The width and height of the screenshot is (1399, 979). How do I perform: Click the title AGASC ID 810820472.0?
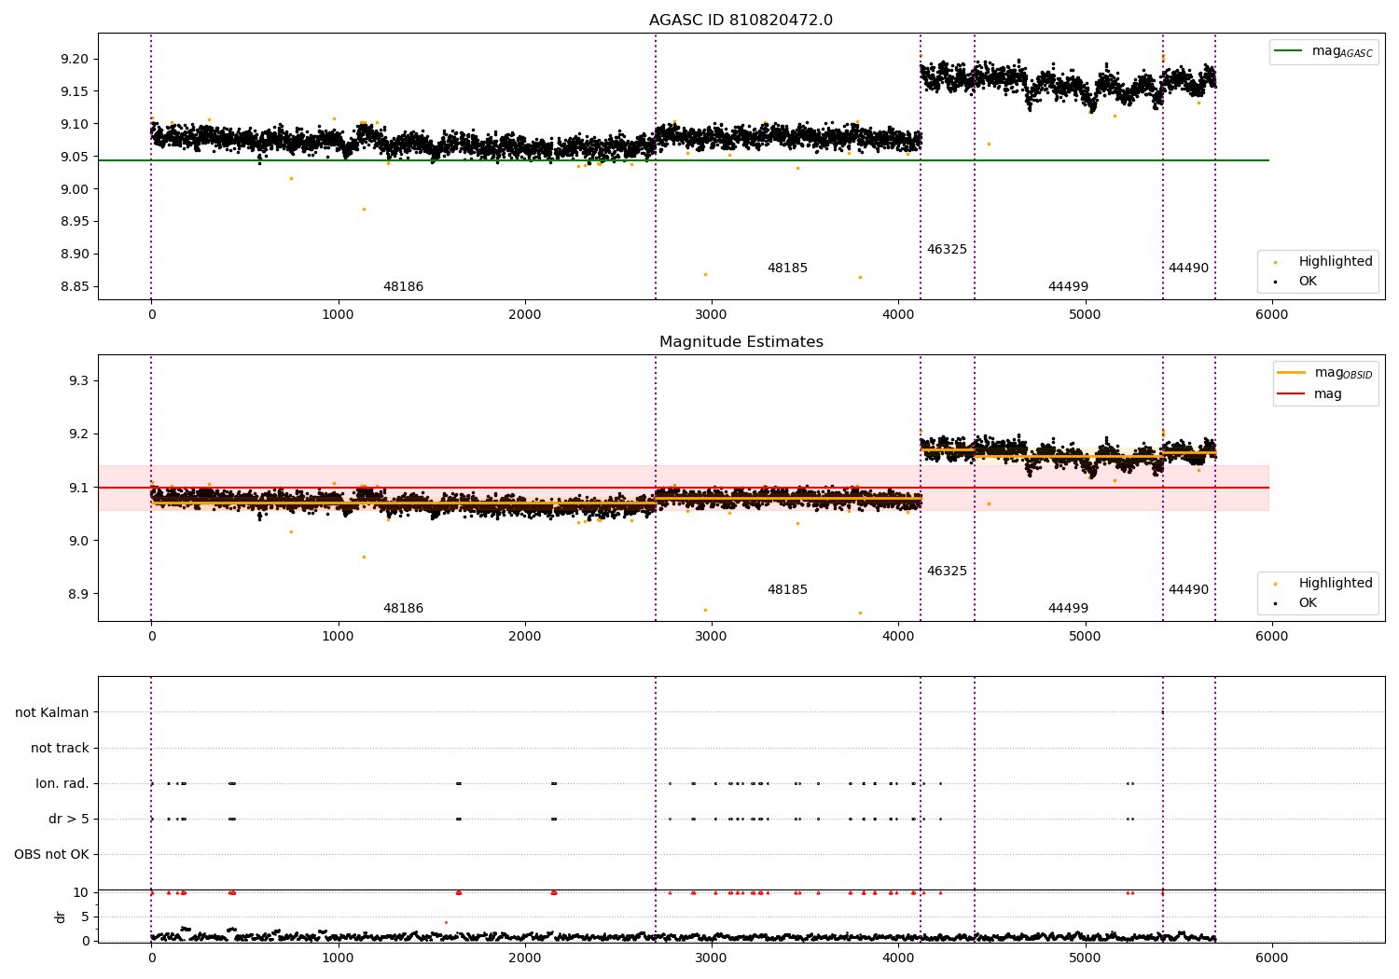[741, 21]
